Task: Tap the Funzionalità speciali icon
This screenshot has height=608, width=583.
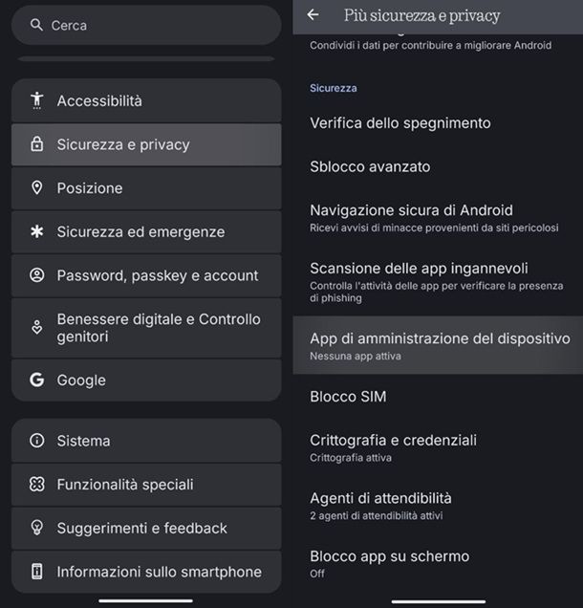Action: [37, 485]
